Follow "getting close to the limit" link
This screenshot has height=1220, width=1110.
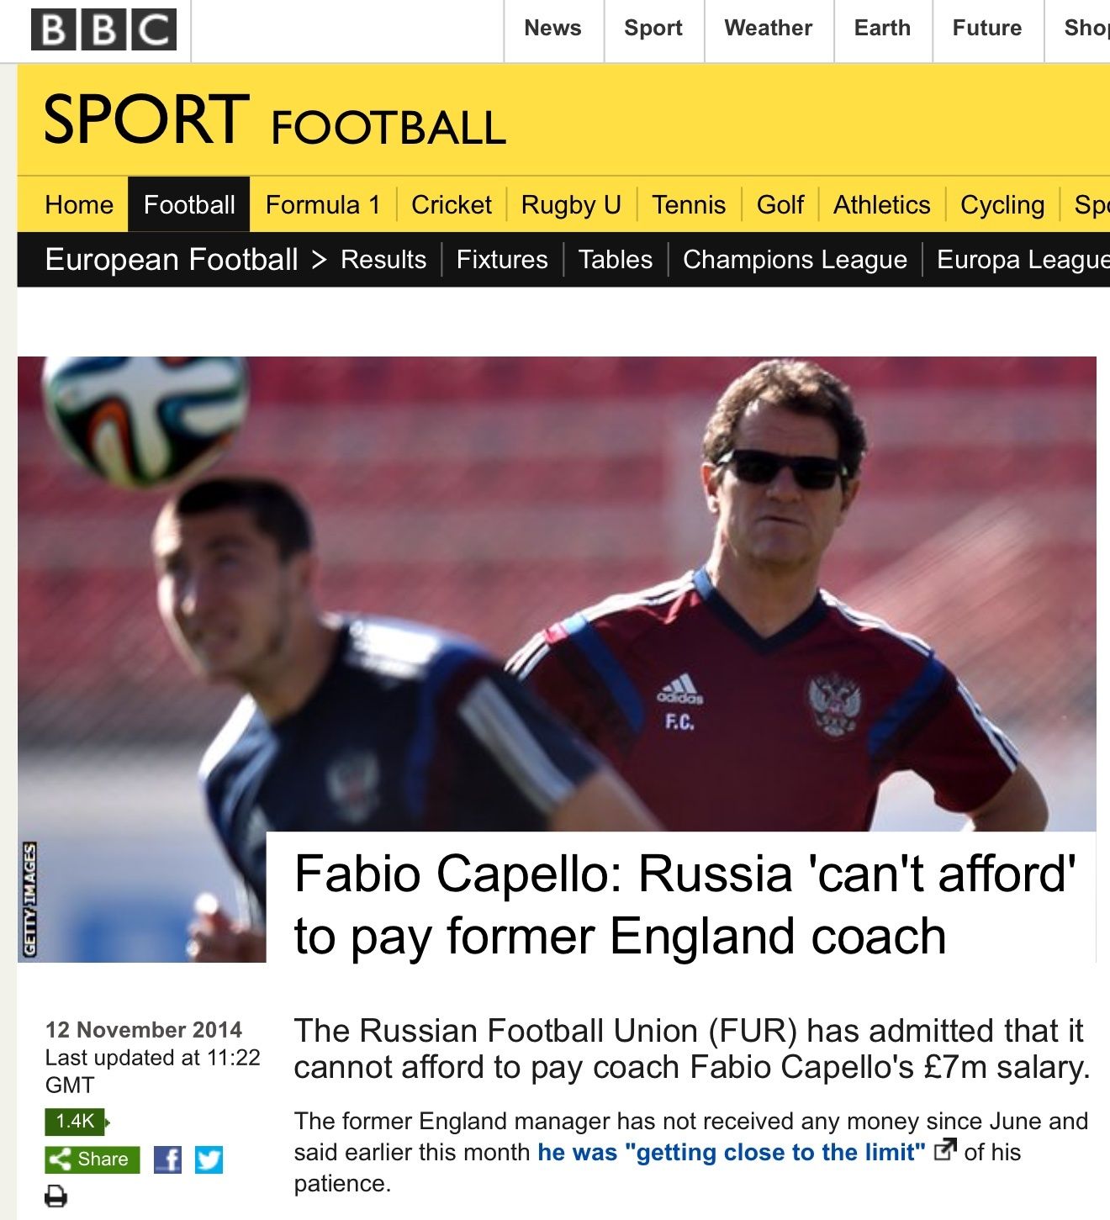pyautogui.click(x=732, y=1152)
